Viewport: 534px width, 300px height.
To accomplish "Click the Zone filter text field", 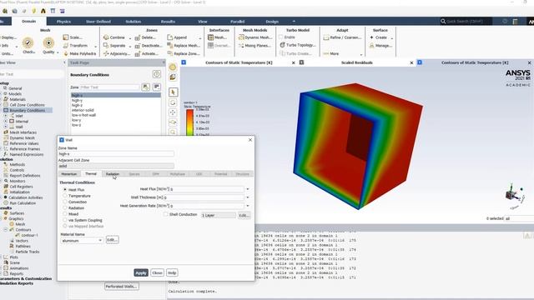I will tap(109, 87).
